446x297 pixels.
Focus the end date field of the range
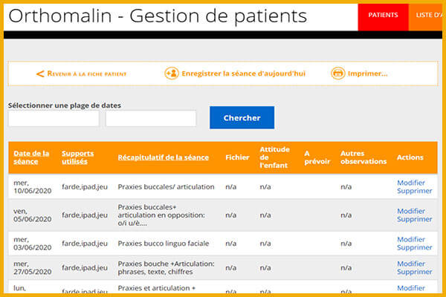tap(151, 118)
